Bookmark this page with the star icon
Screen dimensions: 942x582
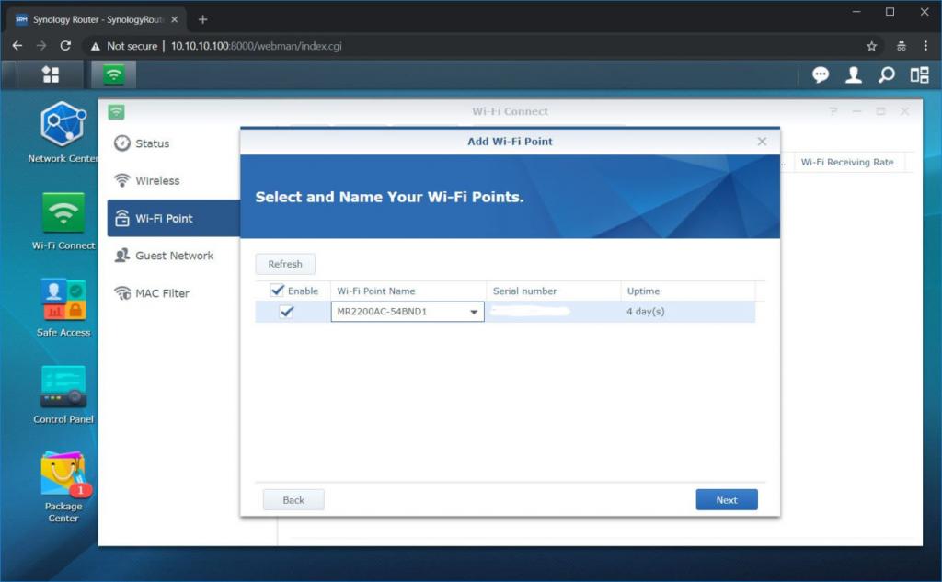point(872,46)
